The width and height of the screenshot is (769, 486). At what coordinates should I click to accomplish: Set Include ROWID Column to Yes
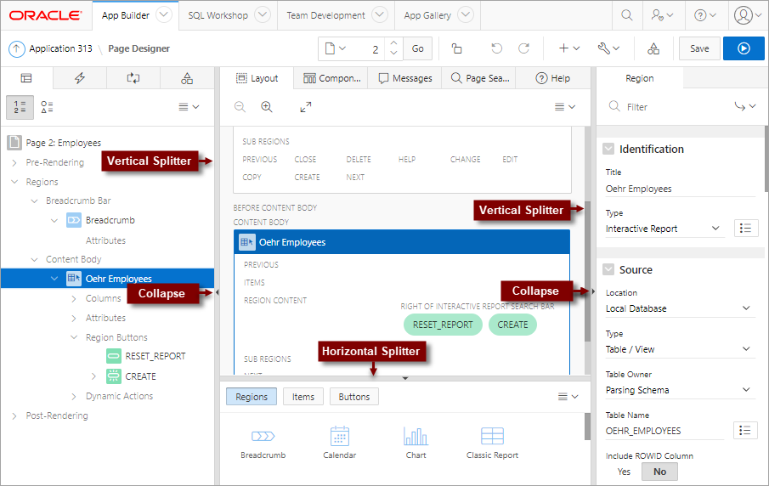point(624,472)
